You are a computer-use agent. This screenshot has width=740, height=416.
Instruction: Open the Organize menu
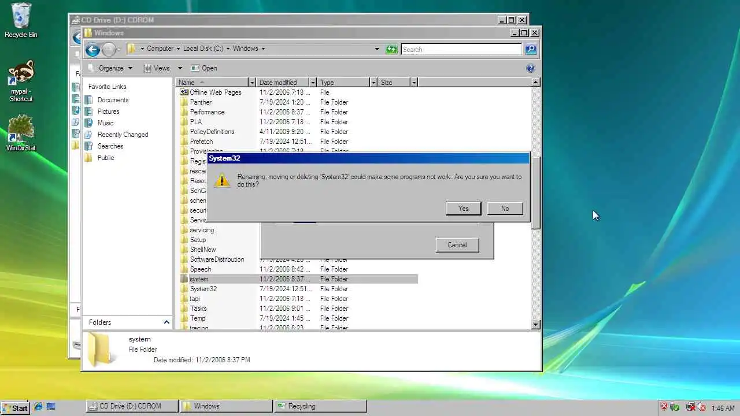110,68
